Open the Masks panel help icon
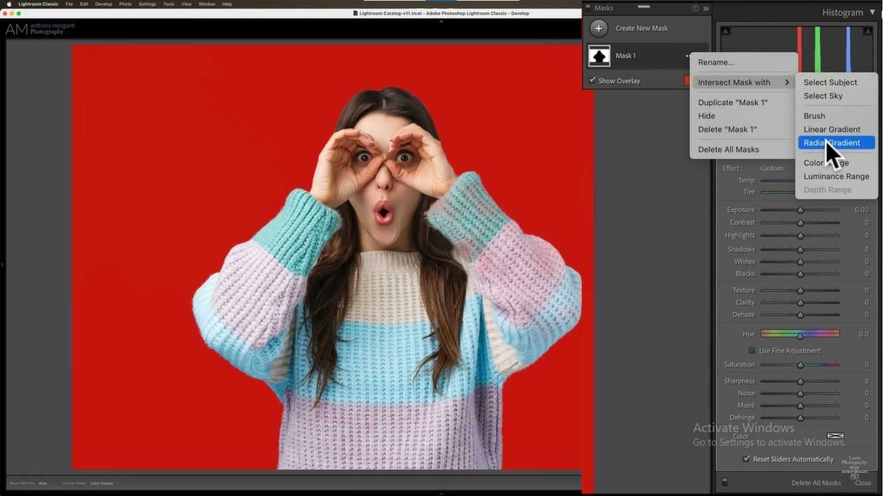This screenshot has width=883, height=496. coord(695,8)
